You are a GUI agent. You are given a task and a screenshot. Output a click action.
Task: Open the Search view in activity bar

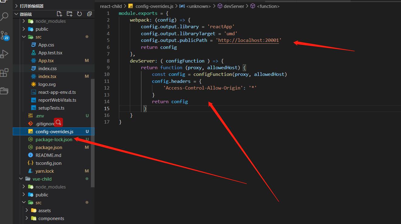point(4,16)
